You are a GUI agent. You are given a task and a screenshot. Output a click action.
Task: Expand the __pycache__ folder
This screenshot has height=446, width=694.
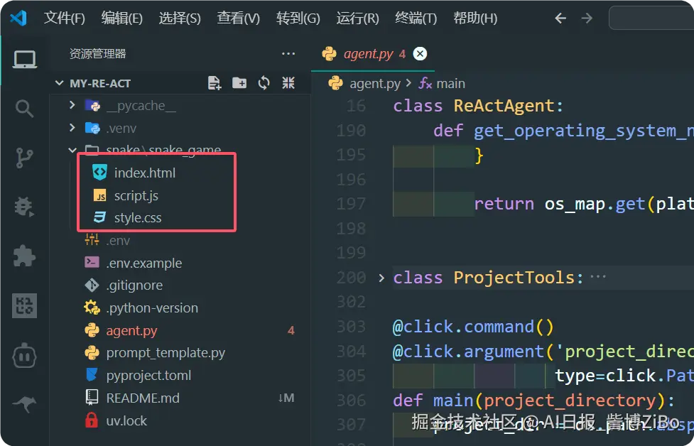72,105
